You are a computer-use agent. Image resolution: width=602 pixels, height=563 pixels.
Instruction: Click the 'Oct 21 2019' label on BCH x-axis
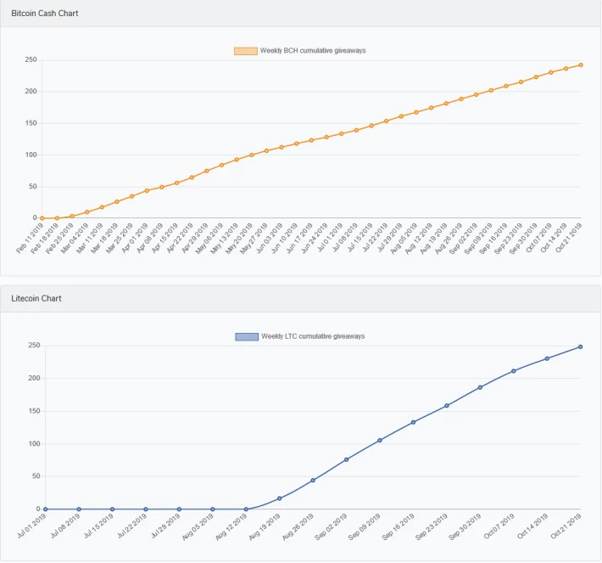(x=569, y=238)
